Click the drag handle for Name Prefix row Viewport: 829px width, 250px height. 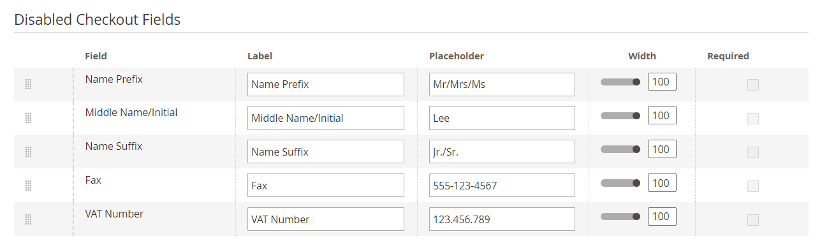(28, 84)
